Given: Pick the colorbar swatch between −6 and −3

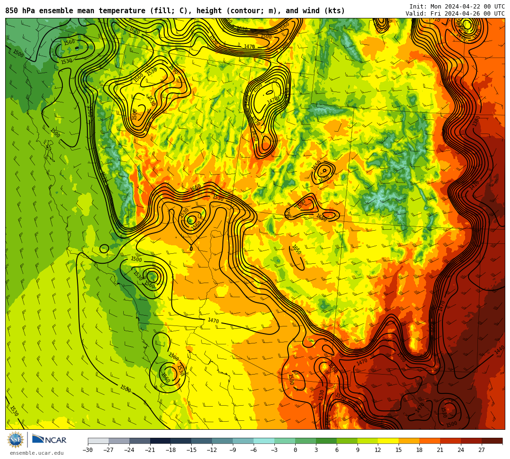Looking at the screenshot, I should [264, 441].
